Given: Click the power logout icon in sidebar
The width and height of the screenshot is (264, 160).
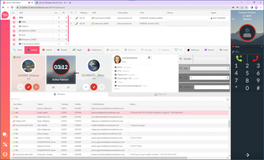Looking at the screenshot, I should tap(5, 154).
